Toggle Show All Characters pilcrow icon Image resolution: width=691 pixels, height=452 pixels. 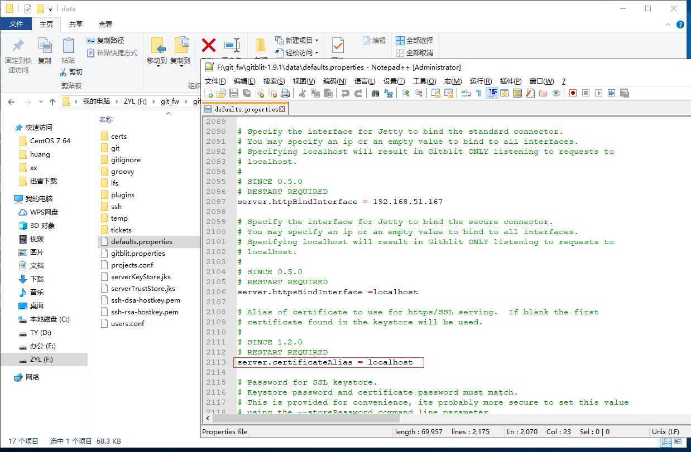[x=478, y=93]
